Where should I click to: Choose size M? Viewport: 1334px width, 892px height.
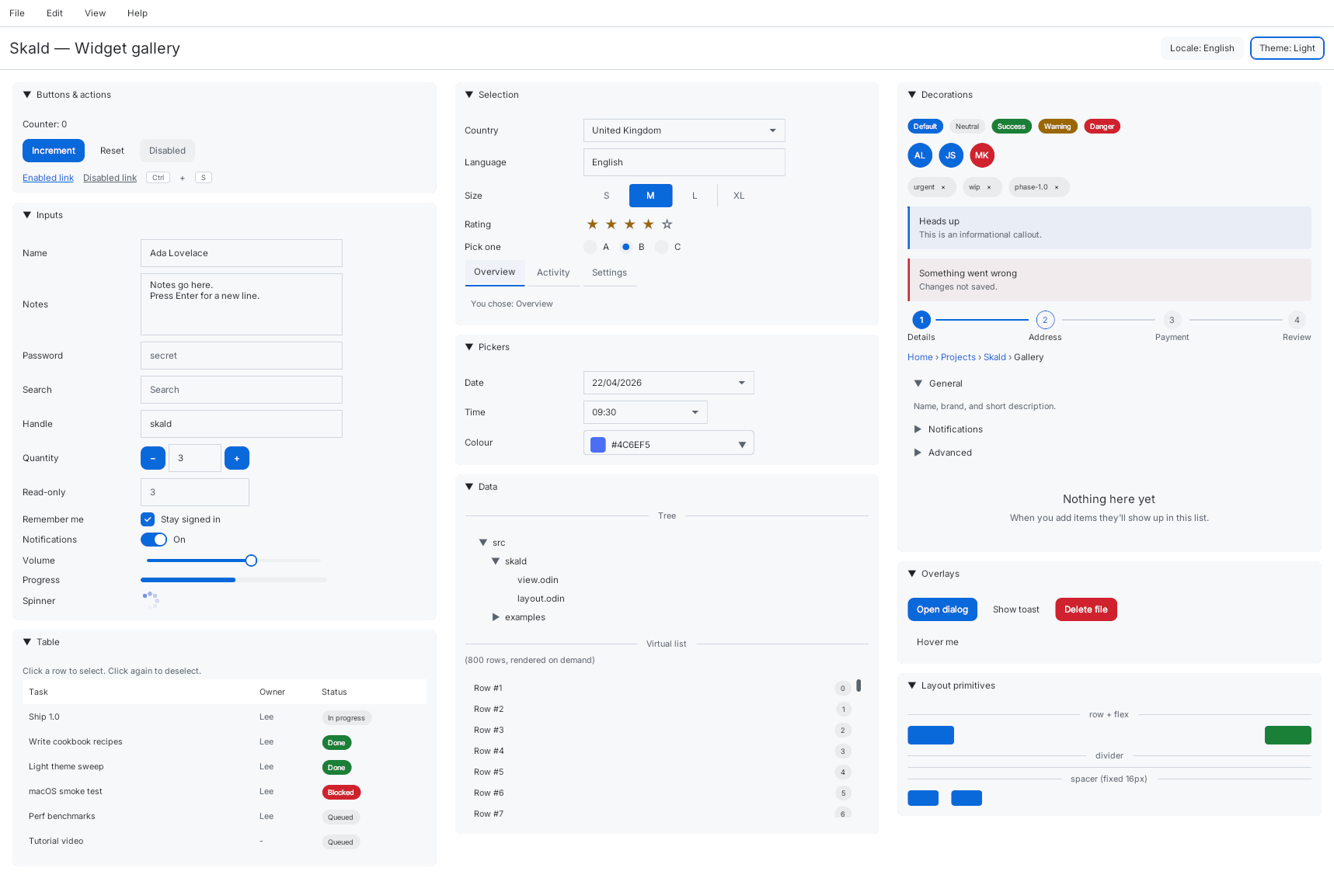651,196
